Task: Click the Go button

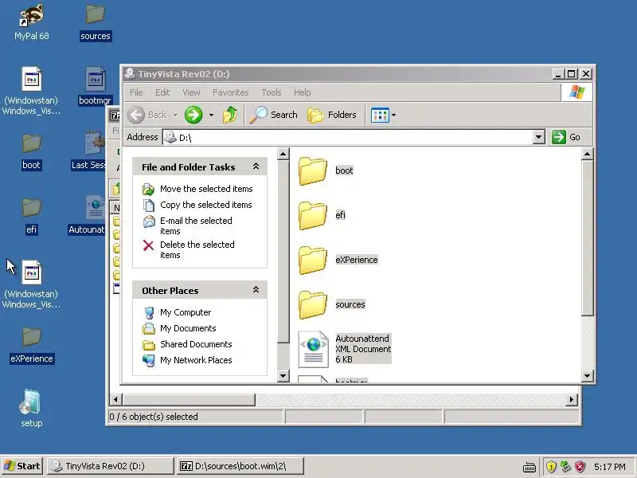Action: pyautogui.click(x=566, y=137)
